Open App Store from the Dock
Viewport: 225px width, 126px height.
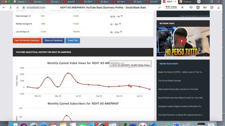[x=93, y=125]
